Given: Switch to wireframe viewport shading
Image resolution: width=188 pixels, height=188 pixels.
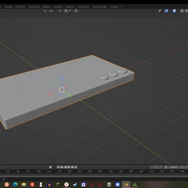Looking at the screenshot, I should point(187,11).
